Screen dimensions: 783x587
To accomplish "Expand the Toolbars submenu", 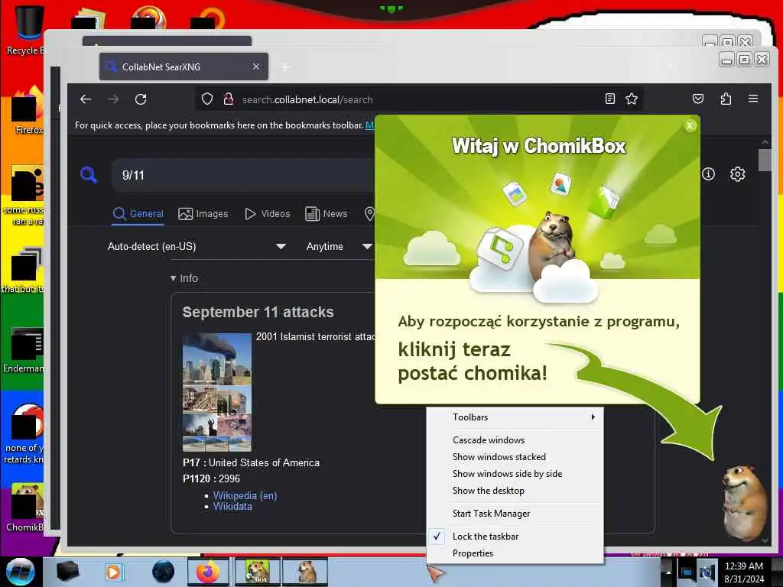I will pos(515,417).
